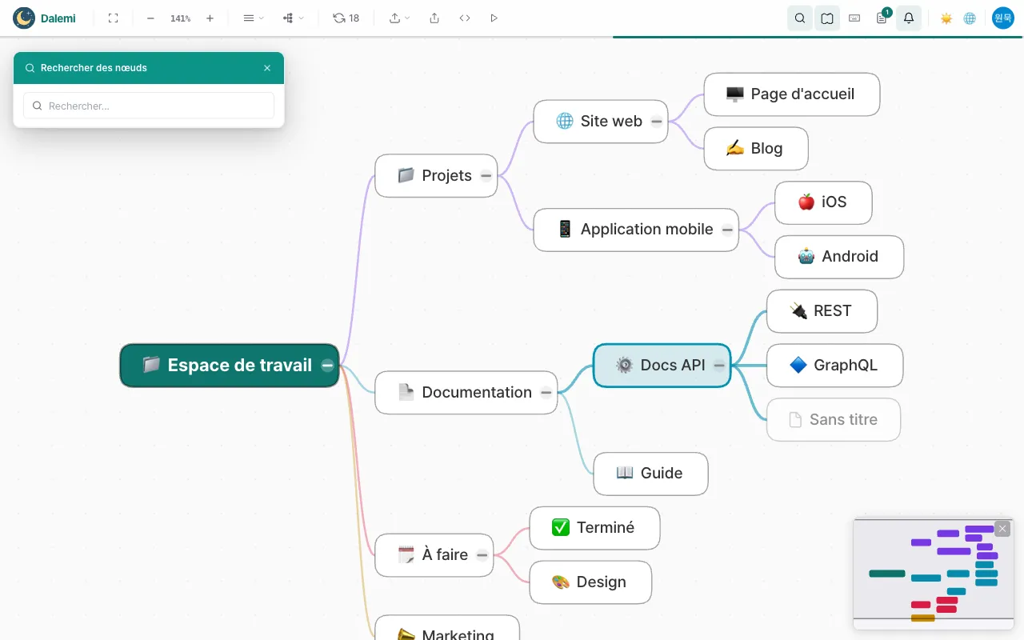Collapse the Application mobile branch

click(727, 230)
